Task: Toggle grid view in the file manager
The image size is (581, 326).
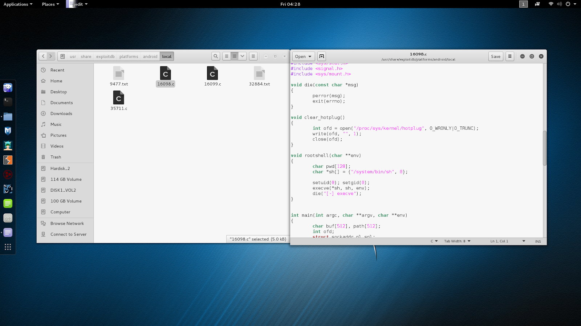Action: pyautogui.click(x=235, y=56)
